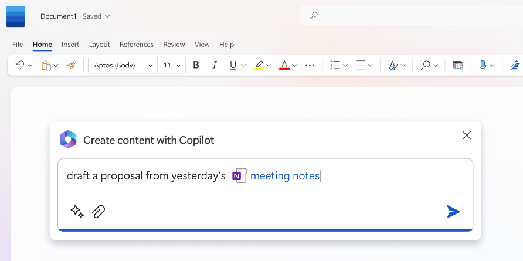Toggle Italic formatting

(215, 65)
